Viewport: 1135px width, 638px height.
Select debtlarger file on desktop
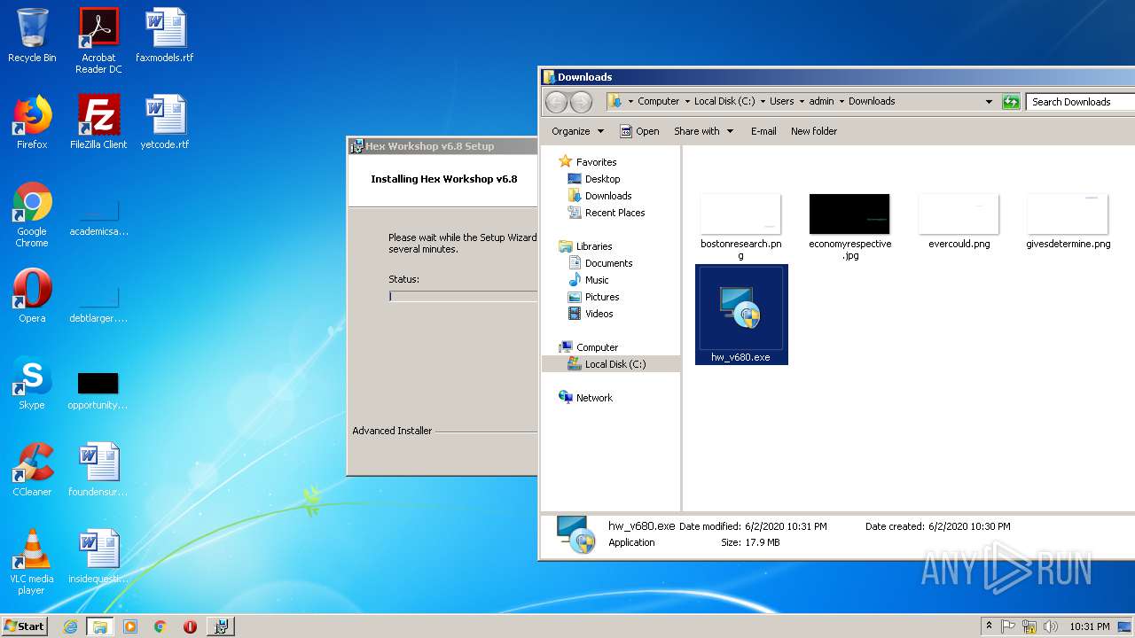pos(98,305)
